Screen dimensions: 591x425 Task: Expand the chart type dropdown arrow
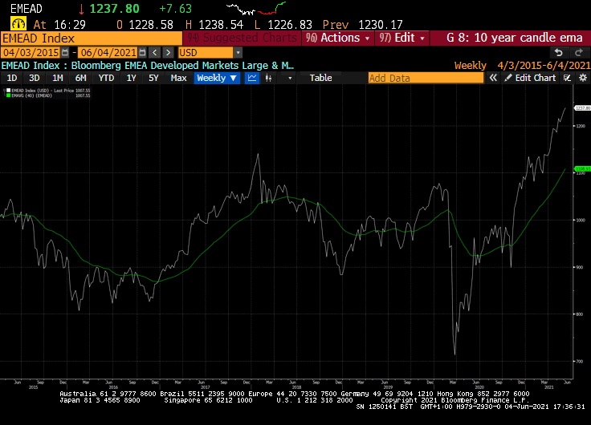(290, 78)
